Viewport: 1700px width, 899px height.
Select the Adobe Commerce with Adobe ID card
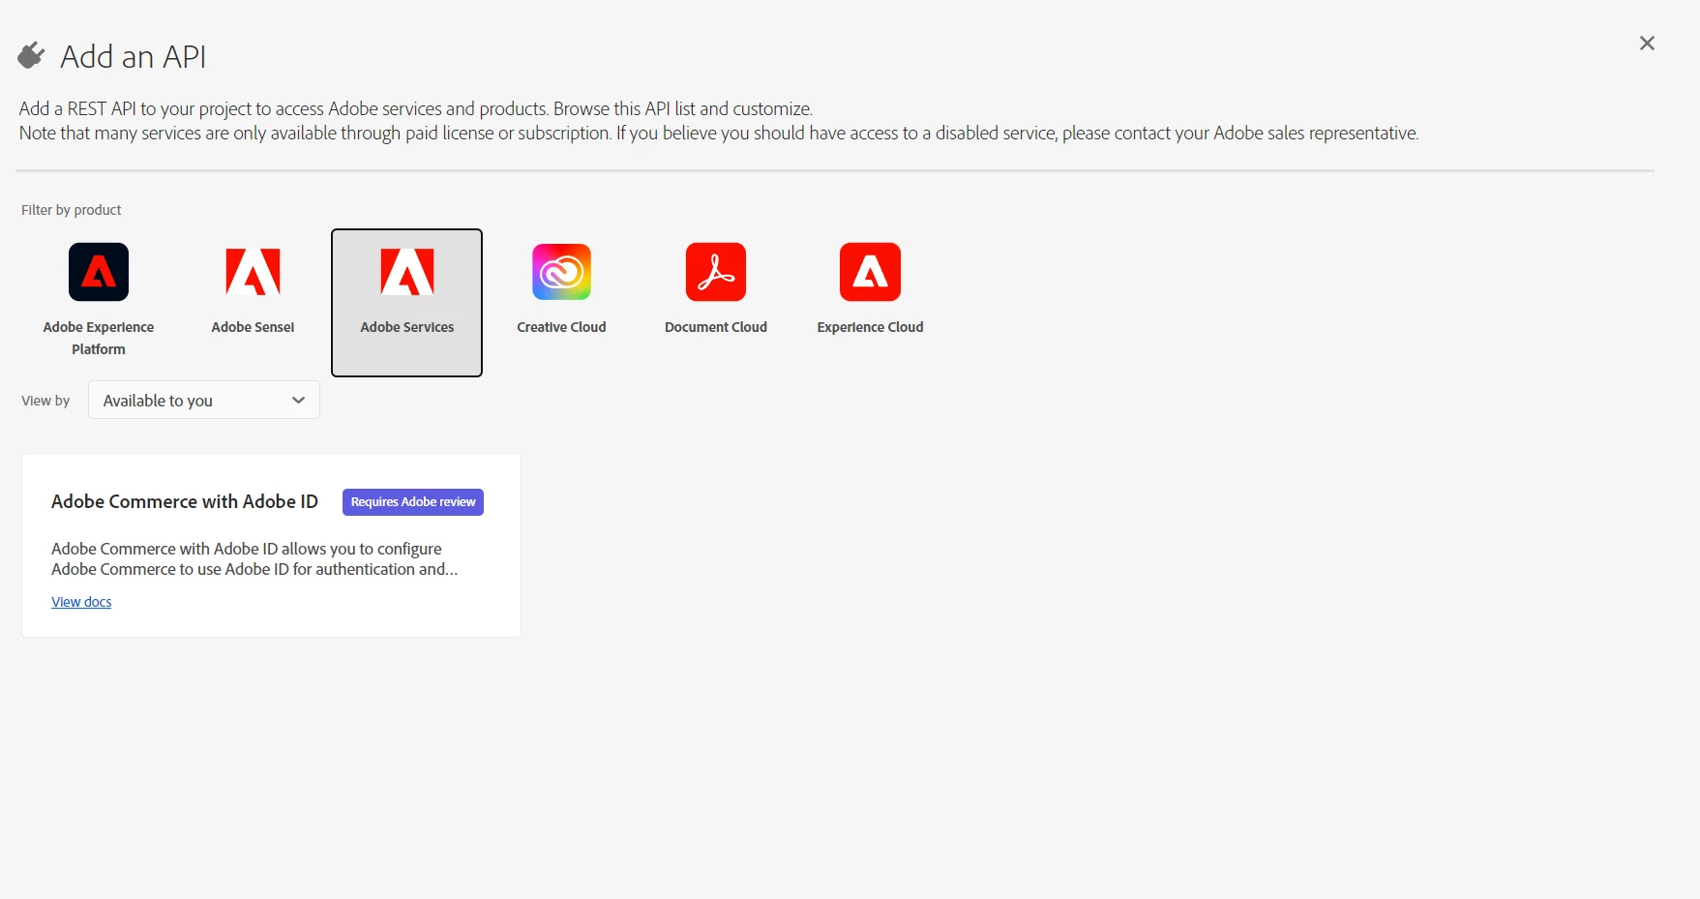coord(271,545)
